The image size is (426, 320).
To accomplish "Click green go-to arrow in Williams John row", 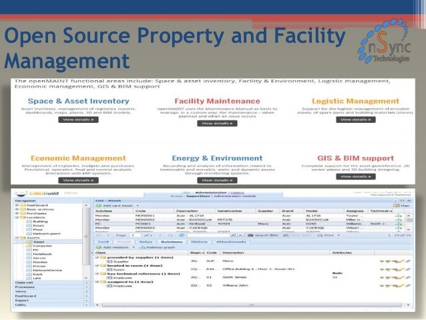I will [x=382, y=286].
